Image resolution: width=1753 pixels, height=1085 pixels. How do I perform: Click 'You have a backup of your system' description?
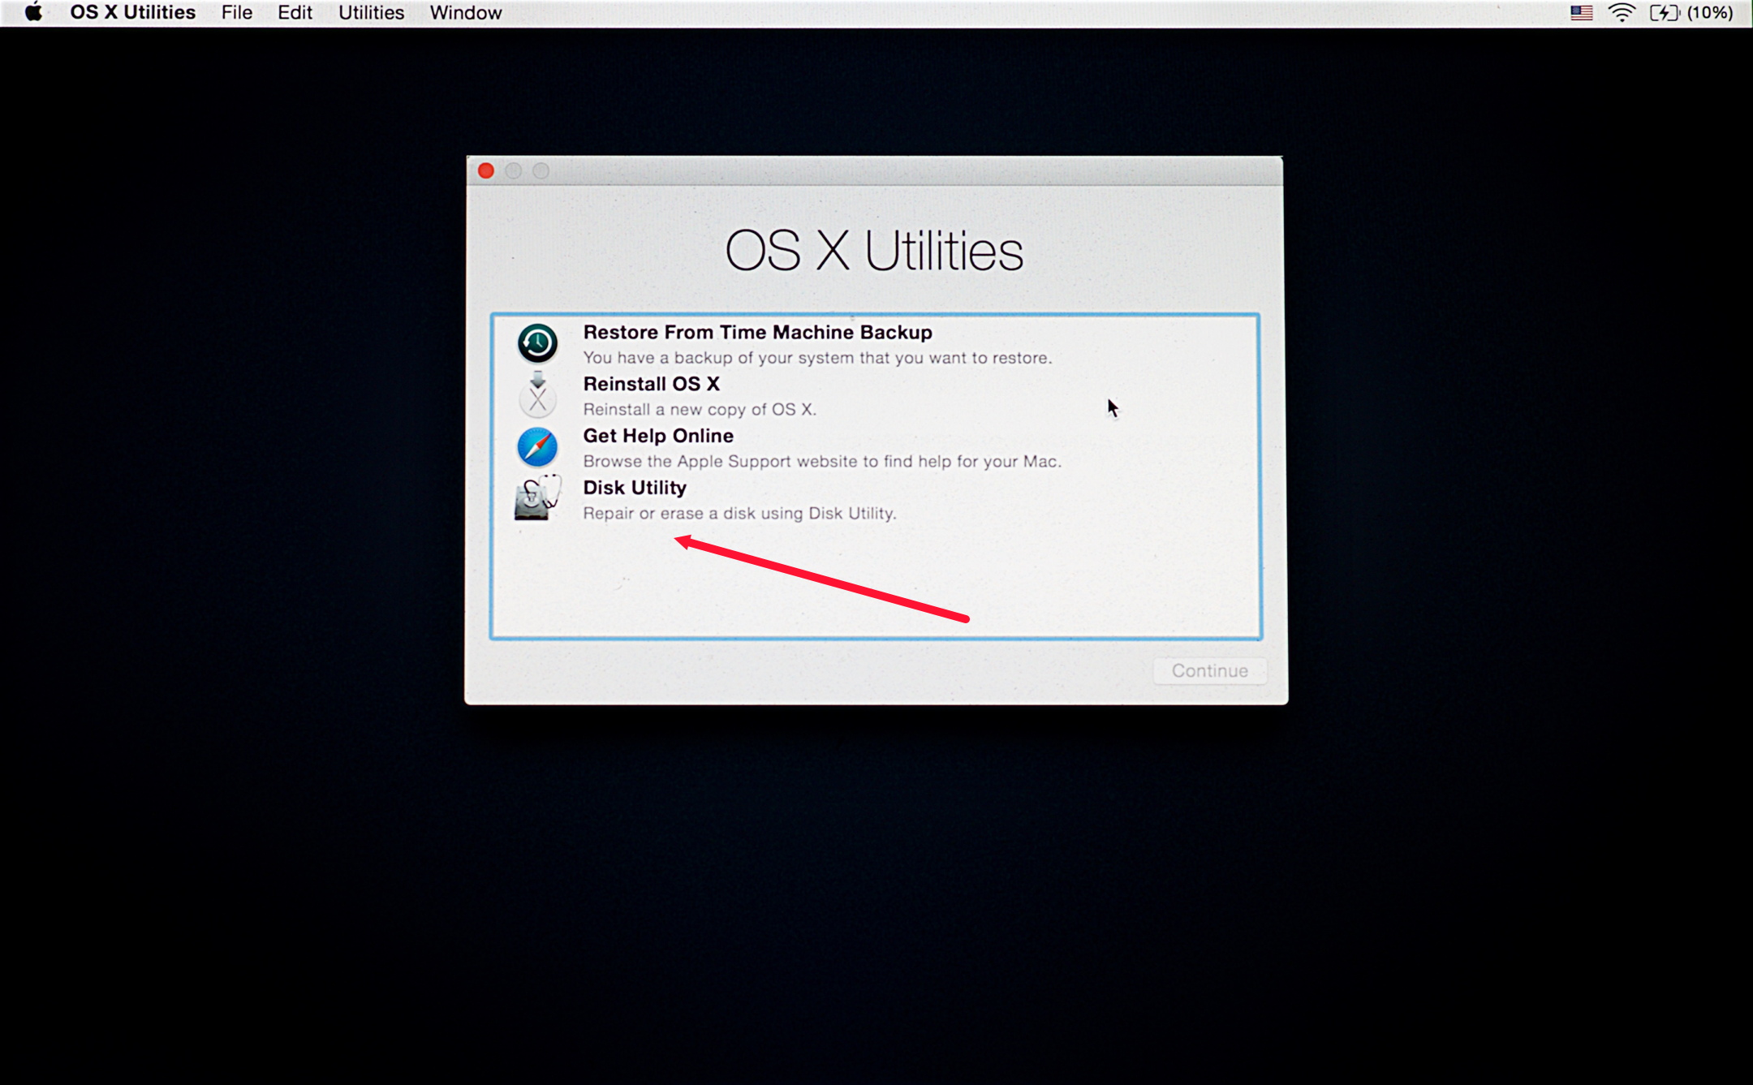[x=817, y=358]
